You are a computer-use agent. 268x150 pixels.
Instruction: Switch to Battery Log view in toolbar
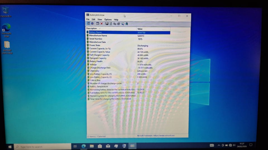(x=92, y=23)
